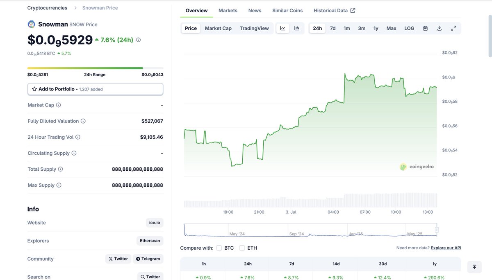Open the News tab
This screenshot has width=492, height=280.
(255, 11)
